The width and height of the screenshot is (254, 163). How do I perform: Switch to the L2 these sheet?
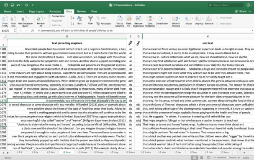(82, 152)
